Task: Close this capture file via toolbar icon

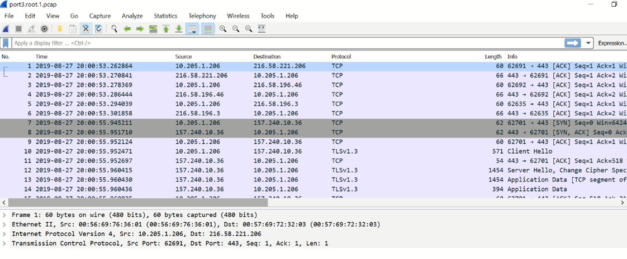Action: [85, 29]
